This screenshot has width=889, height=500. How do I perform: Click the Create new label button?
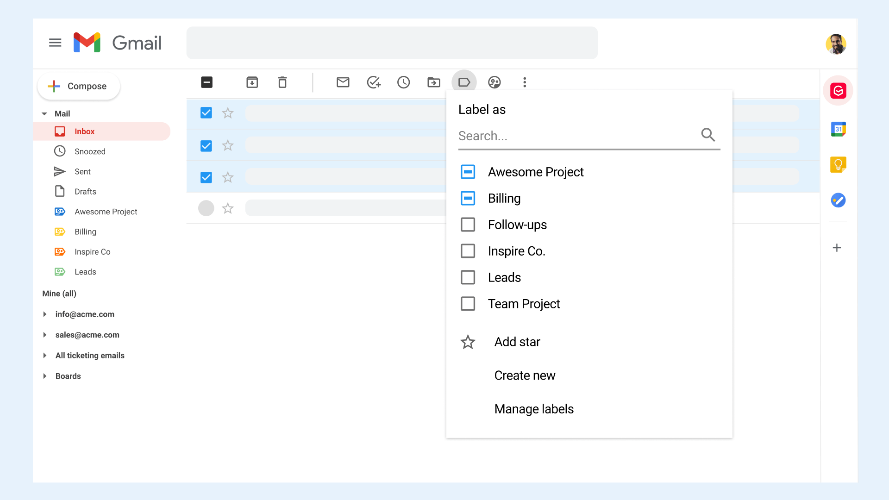tap(525, 375)
